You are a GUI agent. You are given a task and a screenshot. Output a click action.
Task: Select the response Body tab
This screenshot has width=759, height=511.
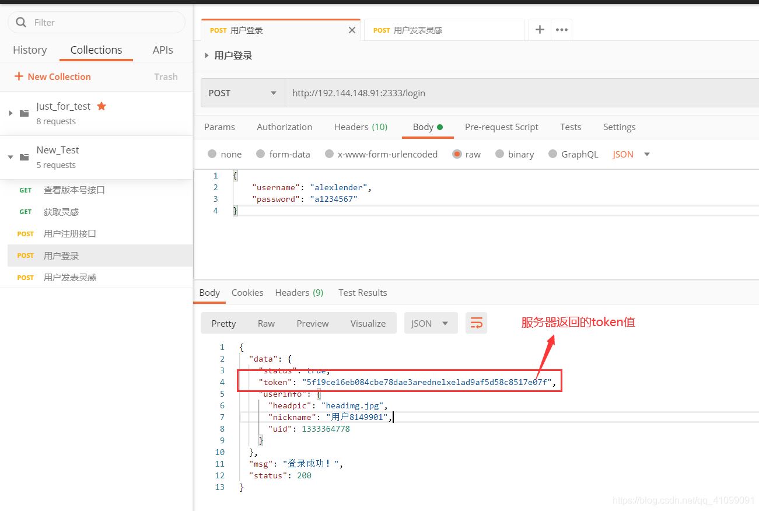coord(209,292)
